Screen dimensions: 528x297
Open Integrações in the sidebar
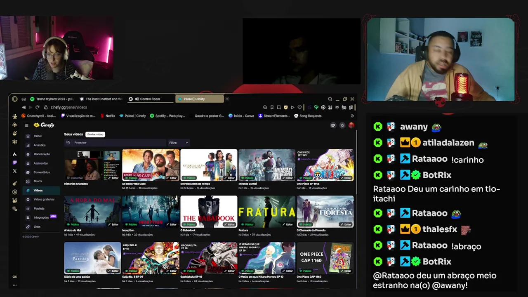41,217
